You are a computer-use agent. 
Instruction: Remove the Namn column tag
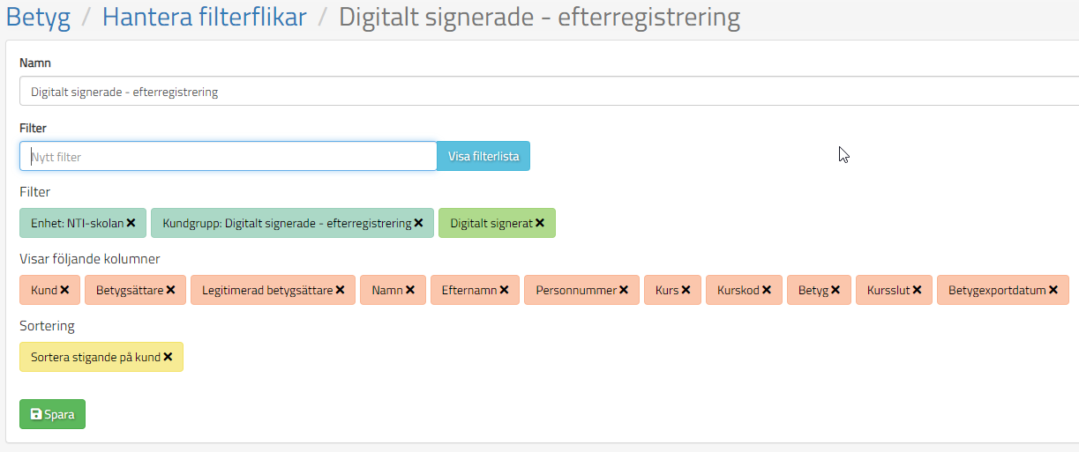pos(410,290)
